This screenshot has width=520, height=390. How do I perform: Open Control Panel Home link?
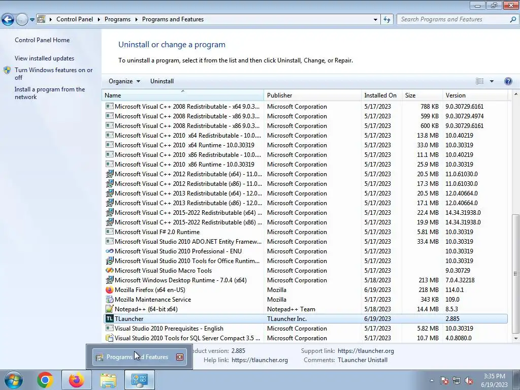[x=42, y=40]
